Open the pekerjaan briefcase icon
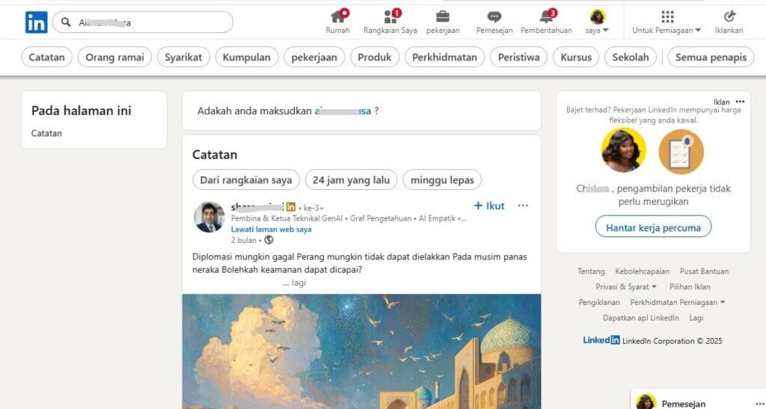Screen dimensions: 766x409 pyautogui.click(x=443, y=16)
